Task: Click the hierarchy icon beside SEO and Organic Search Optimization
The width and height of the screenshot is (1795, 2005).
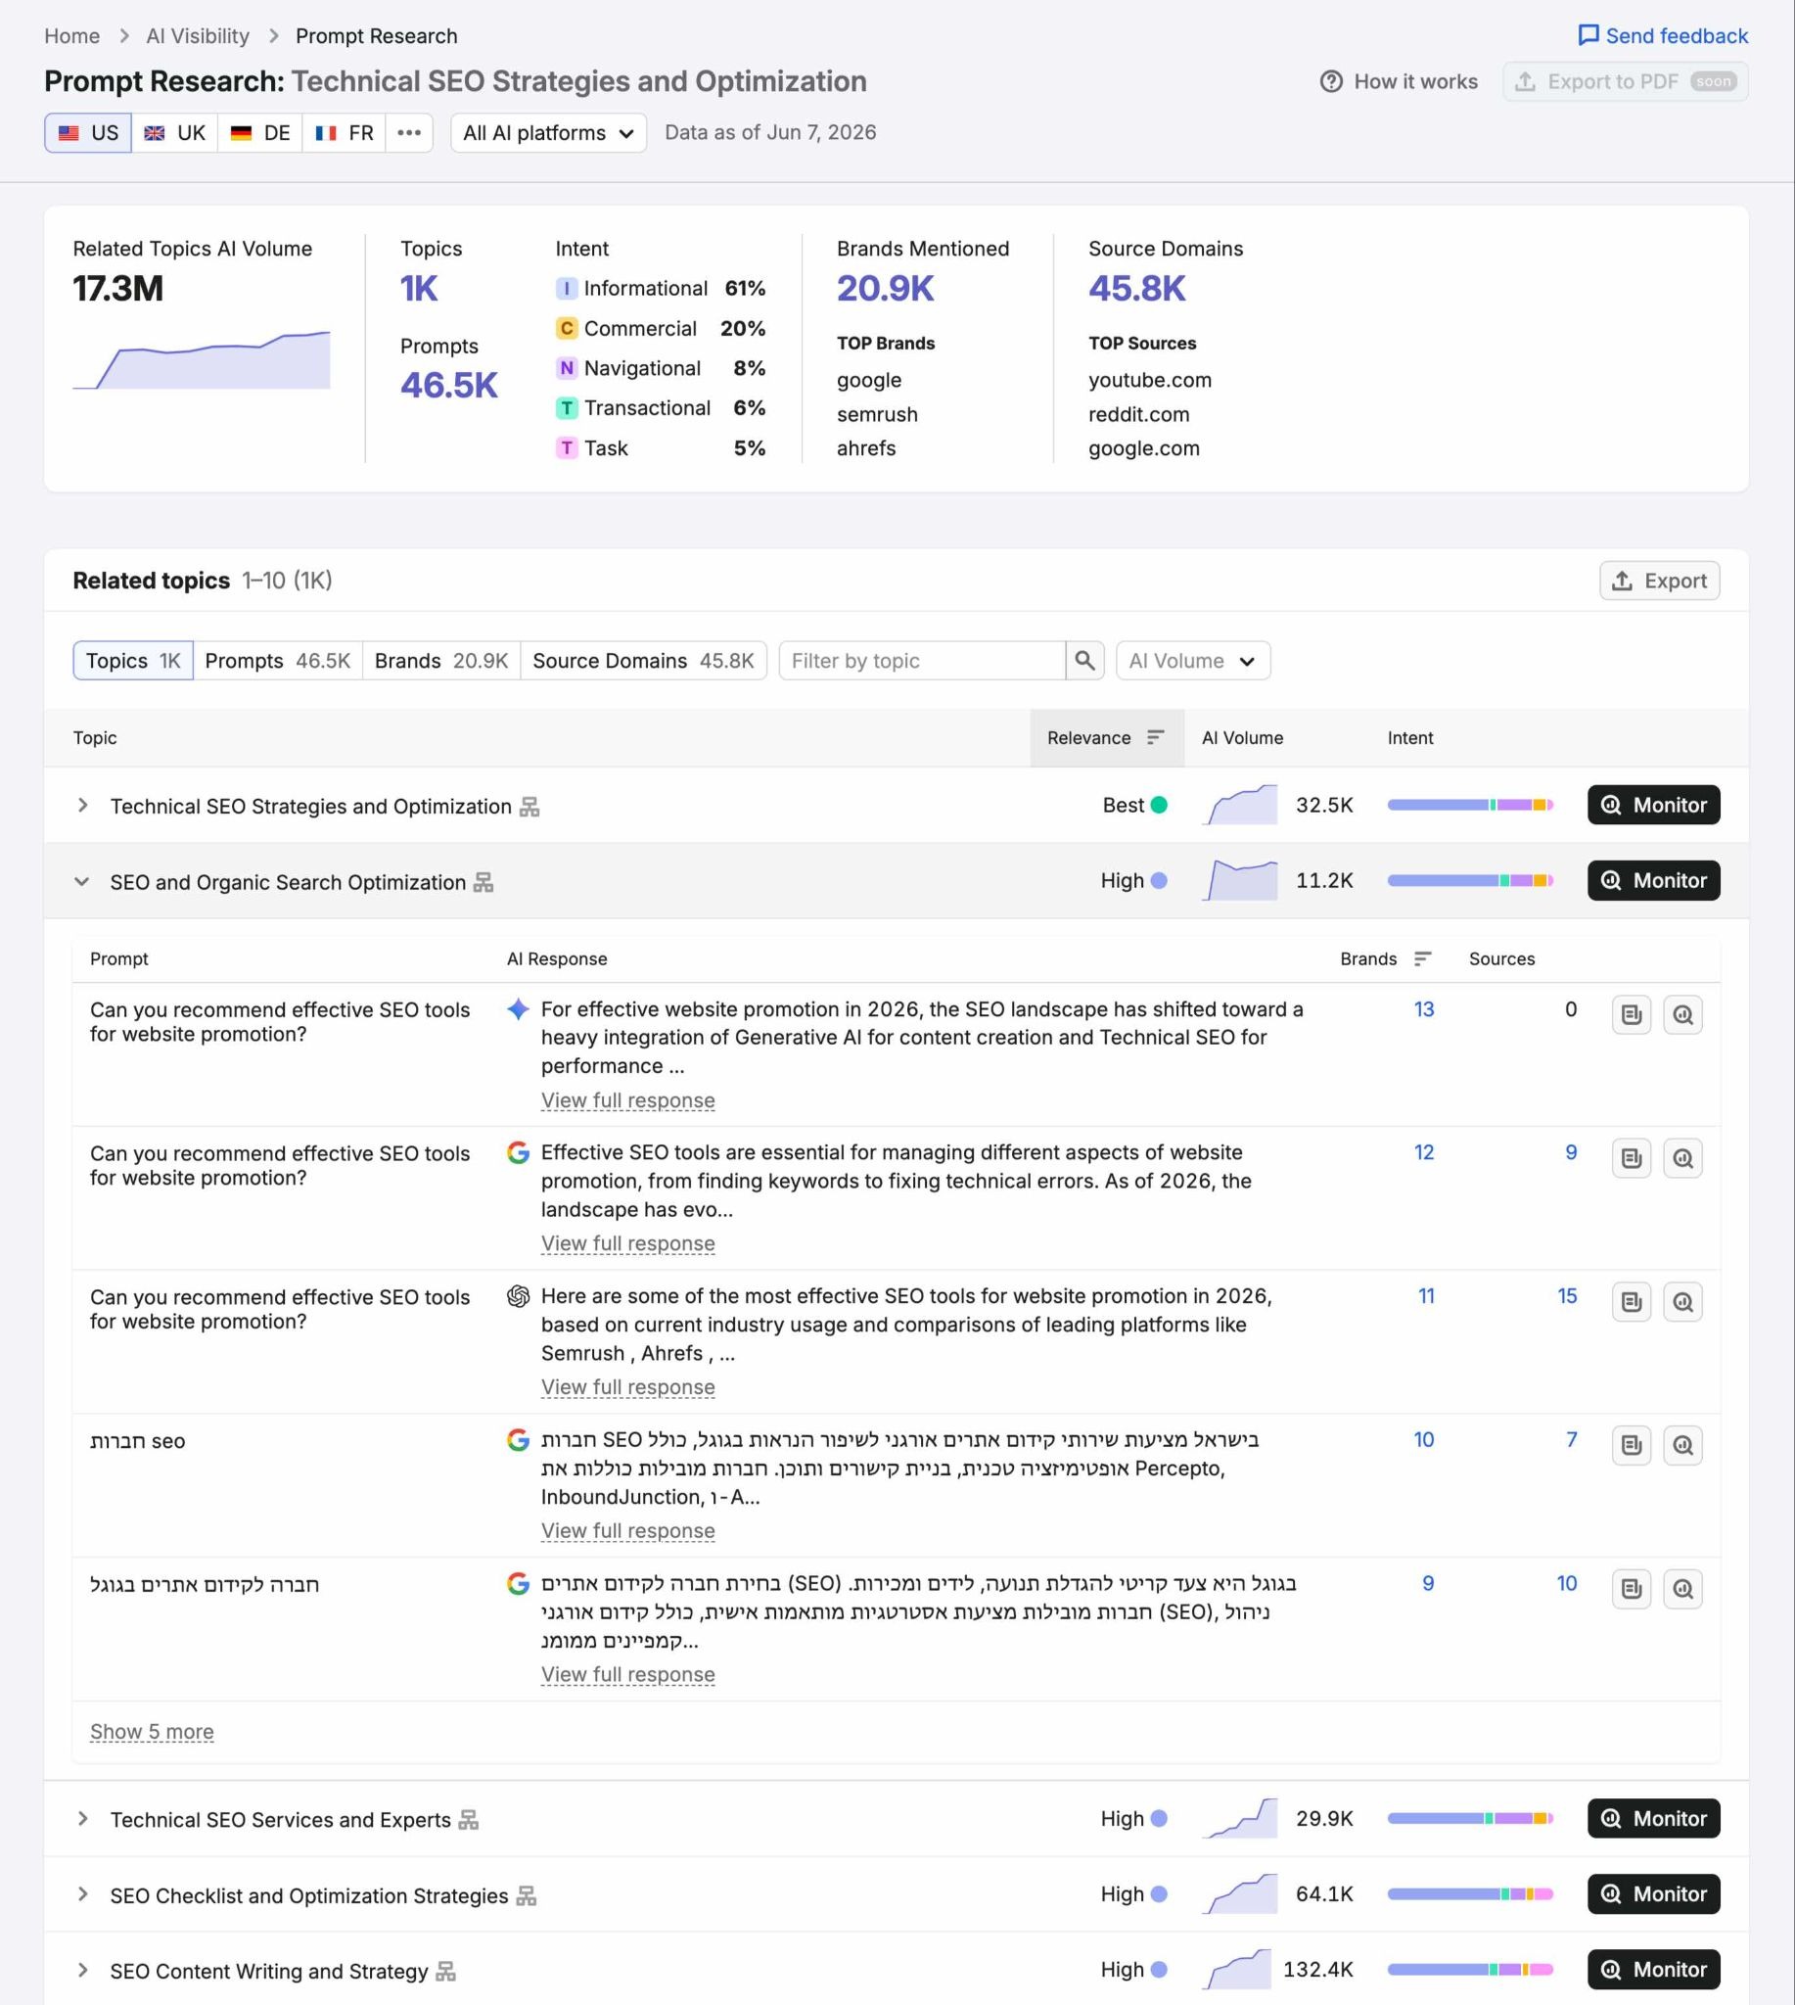Action: click(x=483, y=882)
